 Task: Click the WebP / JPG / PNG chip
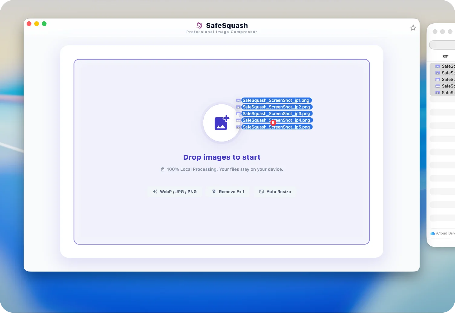175,192
